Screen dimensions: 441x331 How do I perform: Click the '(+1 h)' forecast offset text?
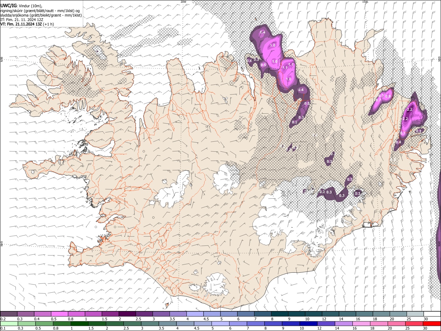point(49,24)
